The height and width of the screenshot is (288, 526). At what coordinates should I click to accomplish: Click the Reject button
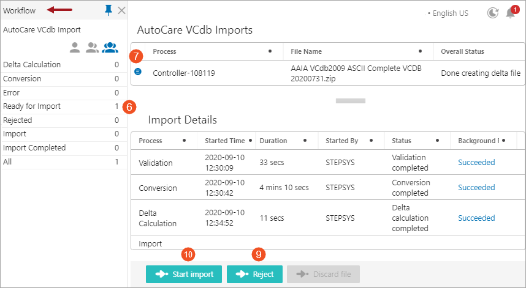coord(254,275)
